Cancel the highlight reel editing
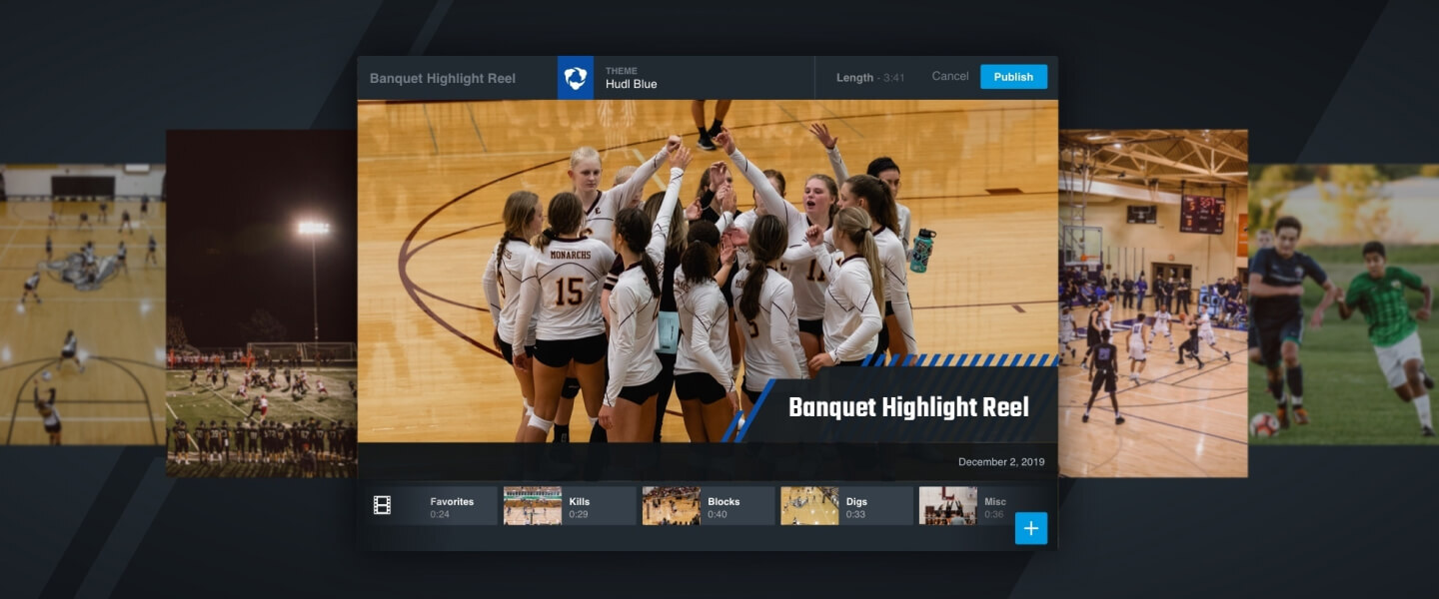This screenshot has width=1439, height=599. point(949,77)
